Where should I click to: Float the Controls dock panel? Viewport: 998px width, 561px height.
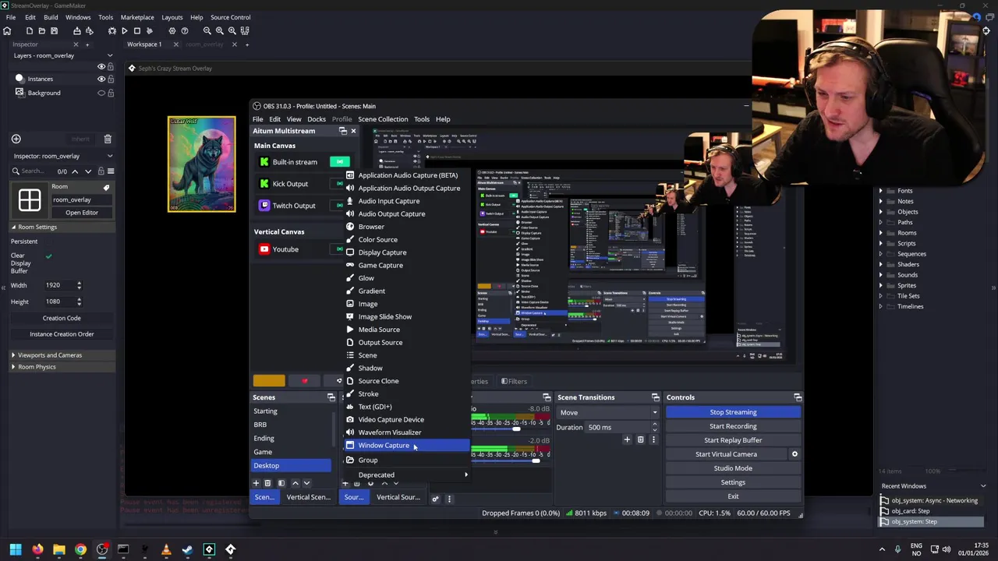tap(798, 397)
